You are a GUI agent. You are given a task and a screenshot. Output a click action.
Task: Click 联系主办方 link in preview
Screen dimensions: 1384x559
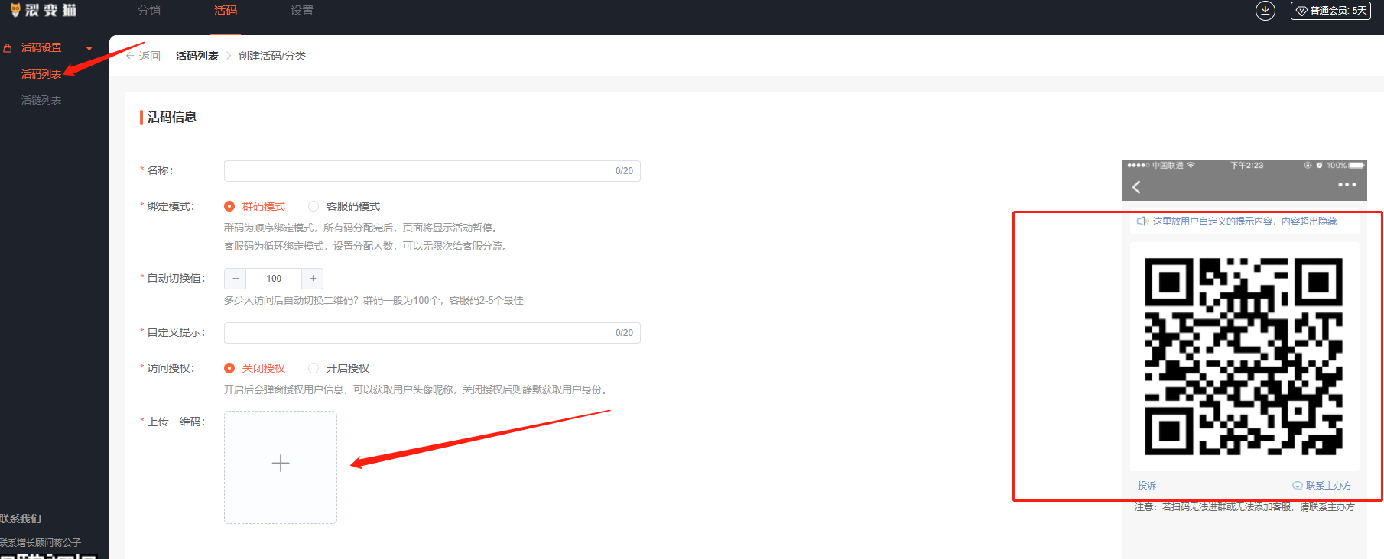point(1322,486)
